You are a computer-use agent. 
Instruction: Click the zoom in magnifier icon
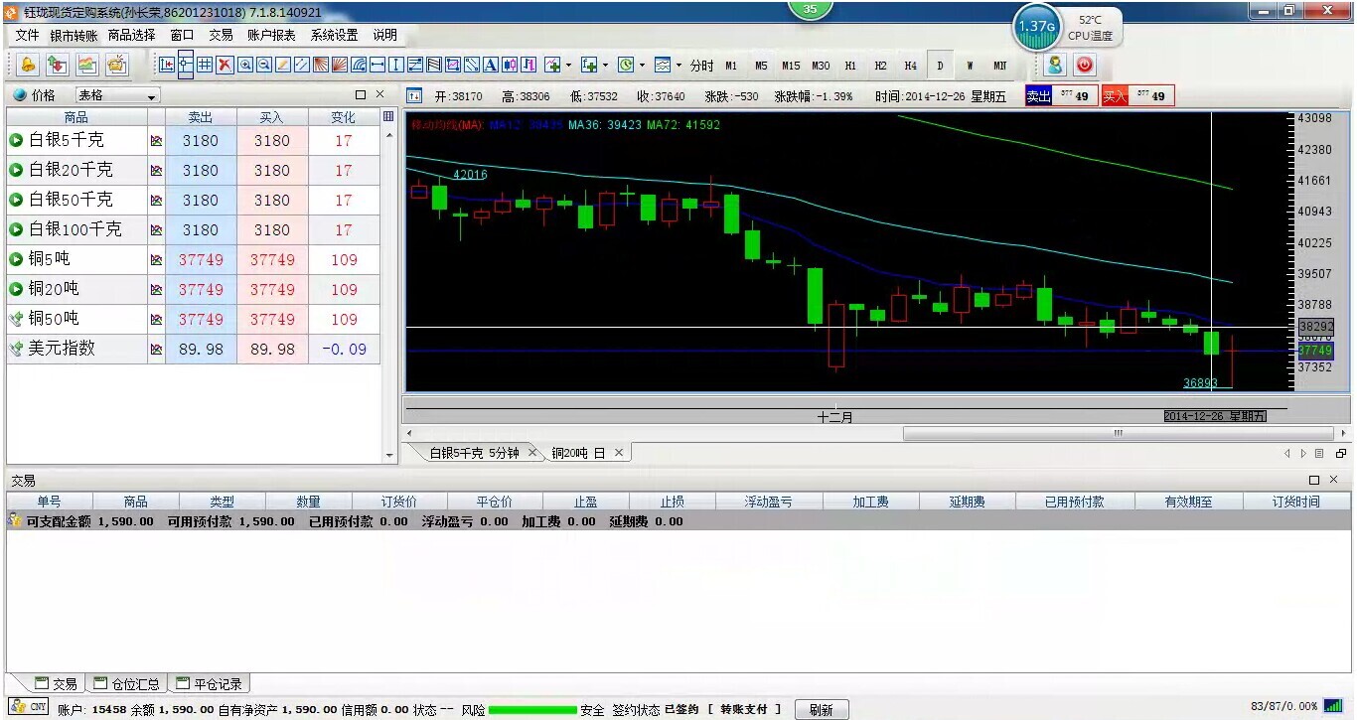click(244, 66)
